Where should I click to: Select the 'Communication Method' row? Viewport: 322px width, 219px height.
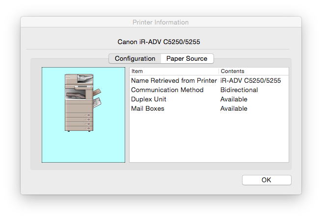point(209,90)
